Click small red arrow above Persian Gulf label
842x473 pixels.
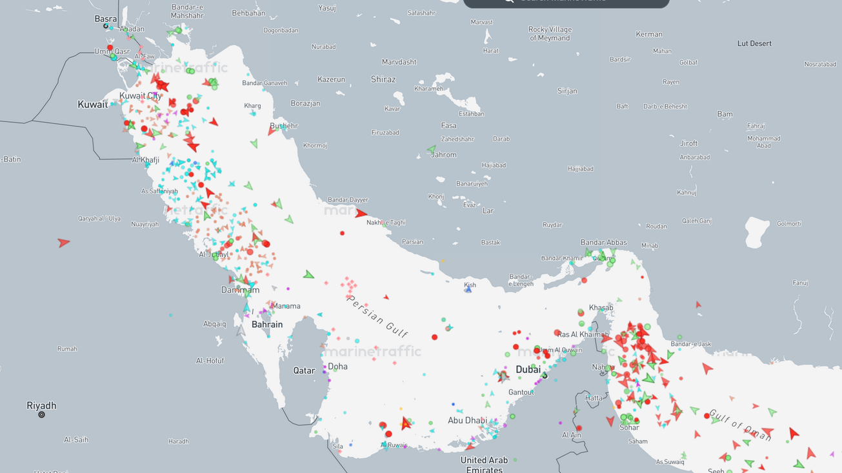[386, 297]
